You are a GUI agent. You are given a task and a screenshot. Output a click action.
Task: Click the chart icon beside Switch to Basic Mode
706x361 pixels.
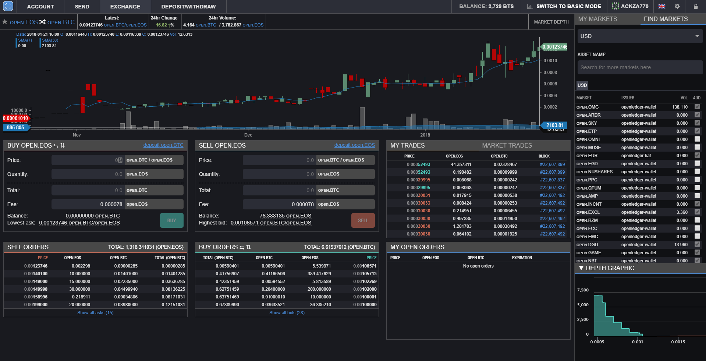[530, 6]
